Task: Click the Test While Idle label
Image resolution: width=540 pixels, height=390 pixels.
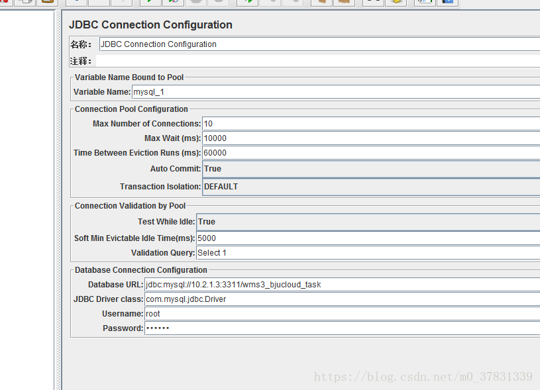Action: [166, 222]
